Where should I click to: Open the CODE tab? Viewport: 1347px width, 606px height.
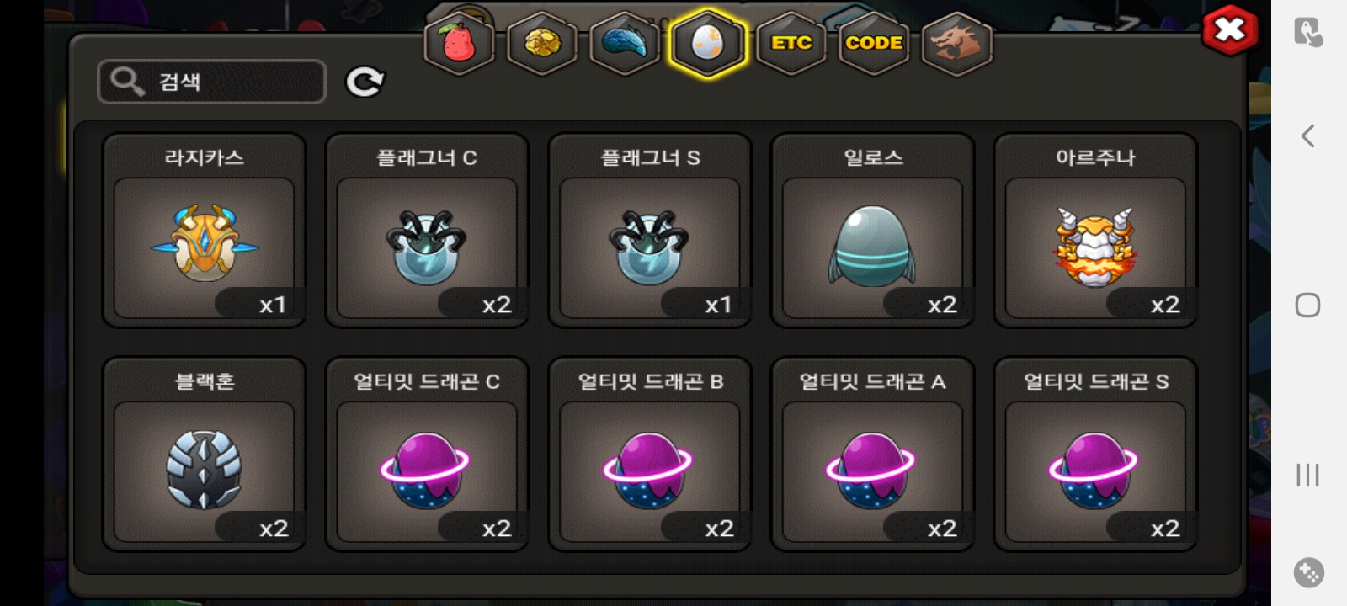click(874, 43)
